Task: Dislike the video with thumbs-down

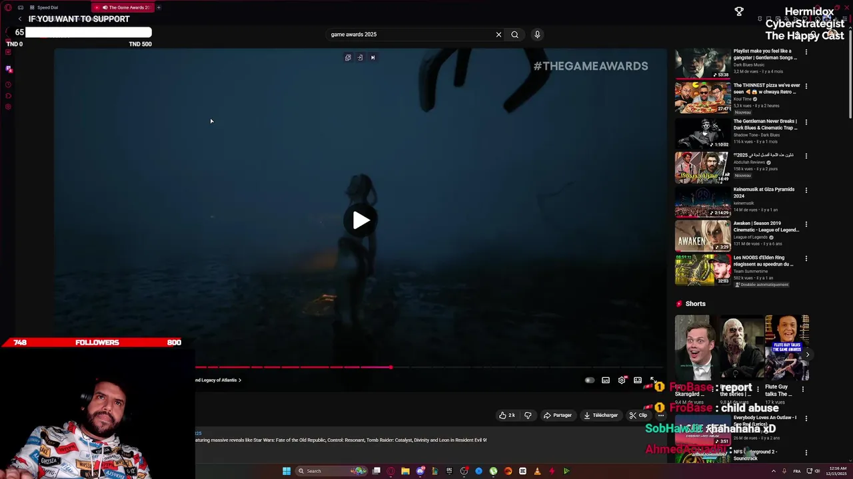Action: [528, 415]
